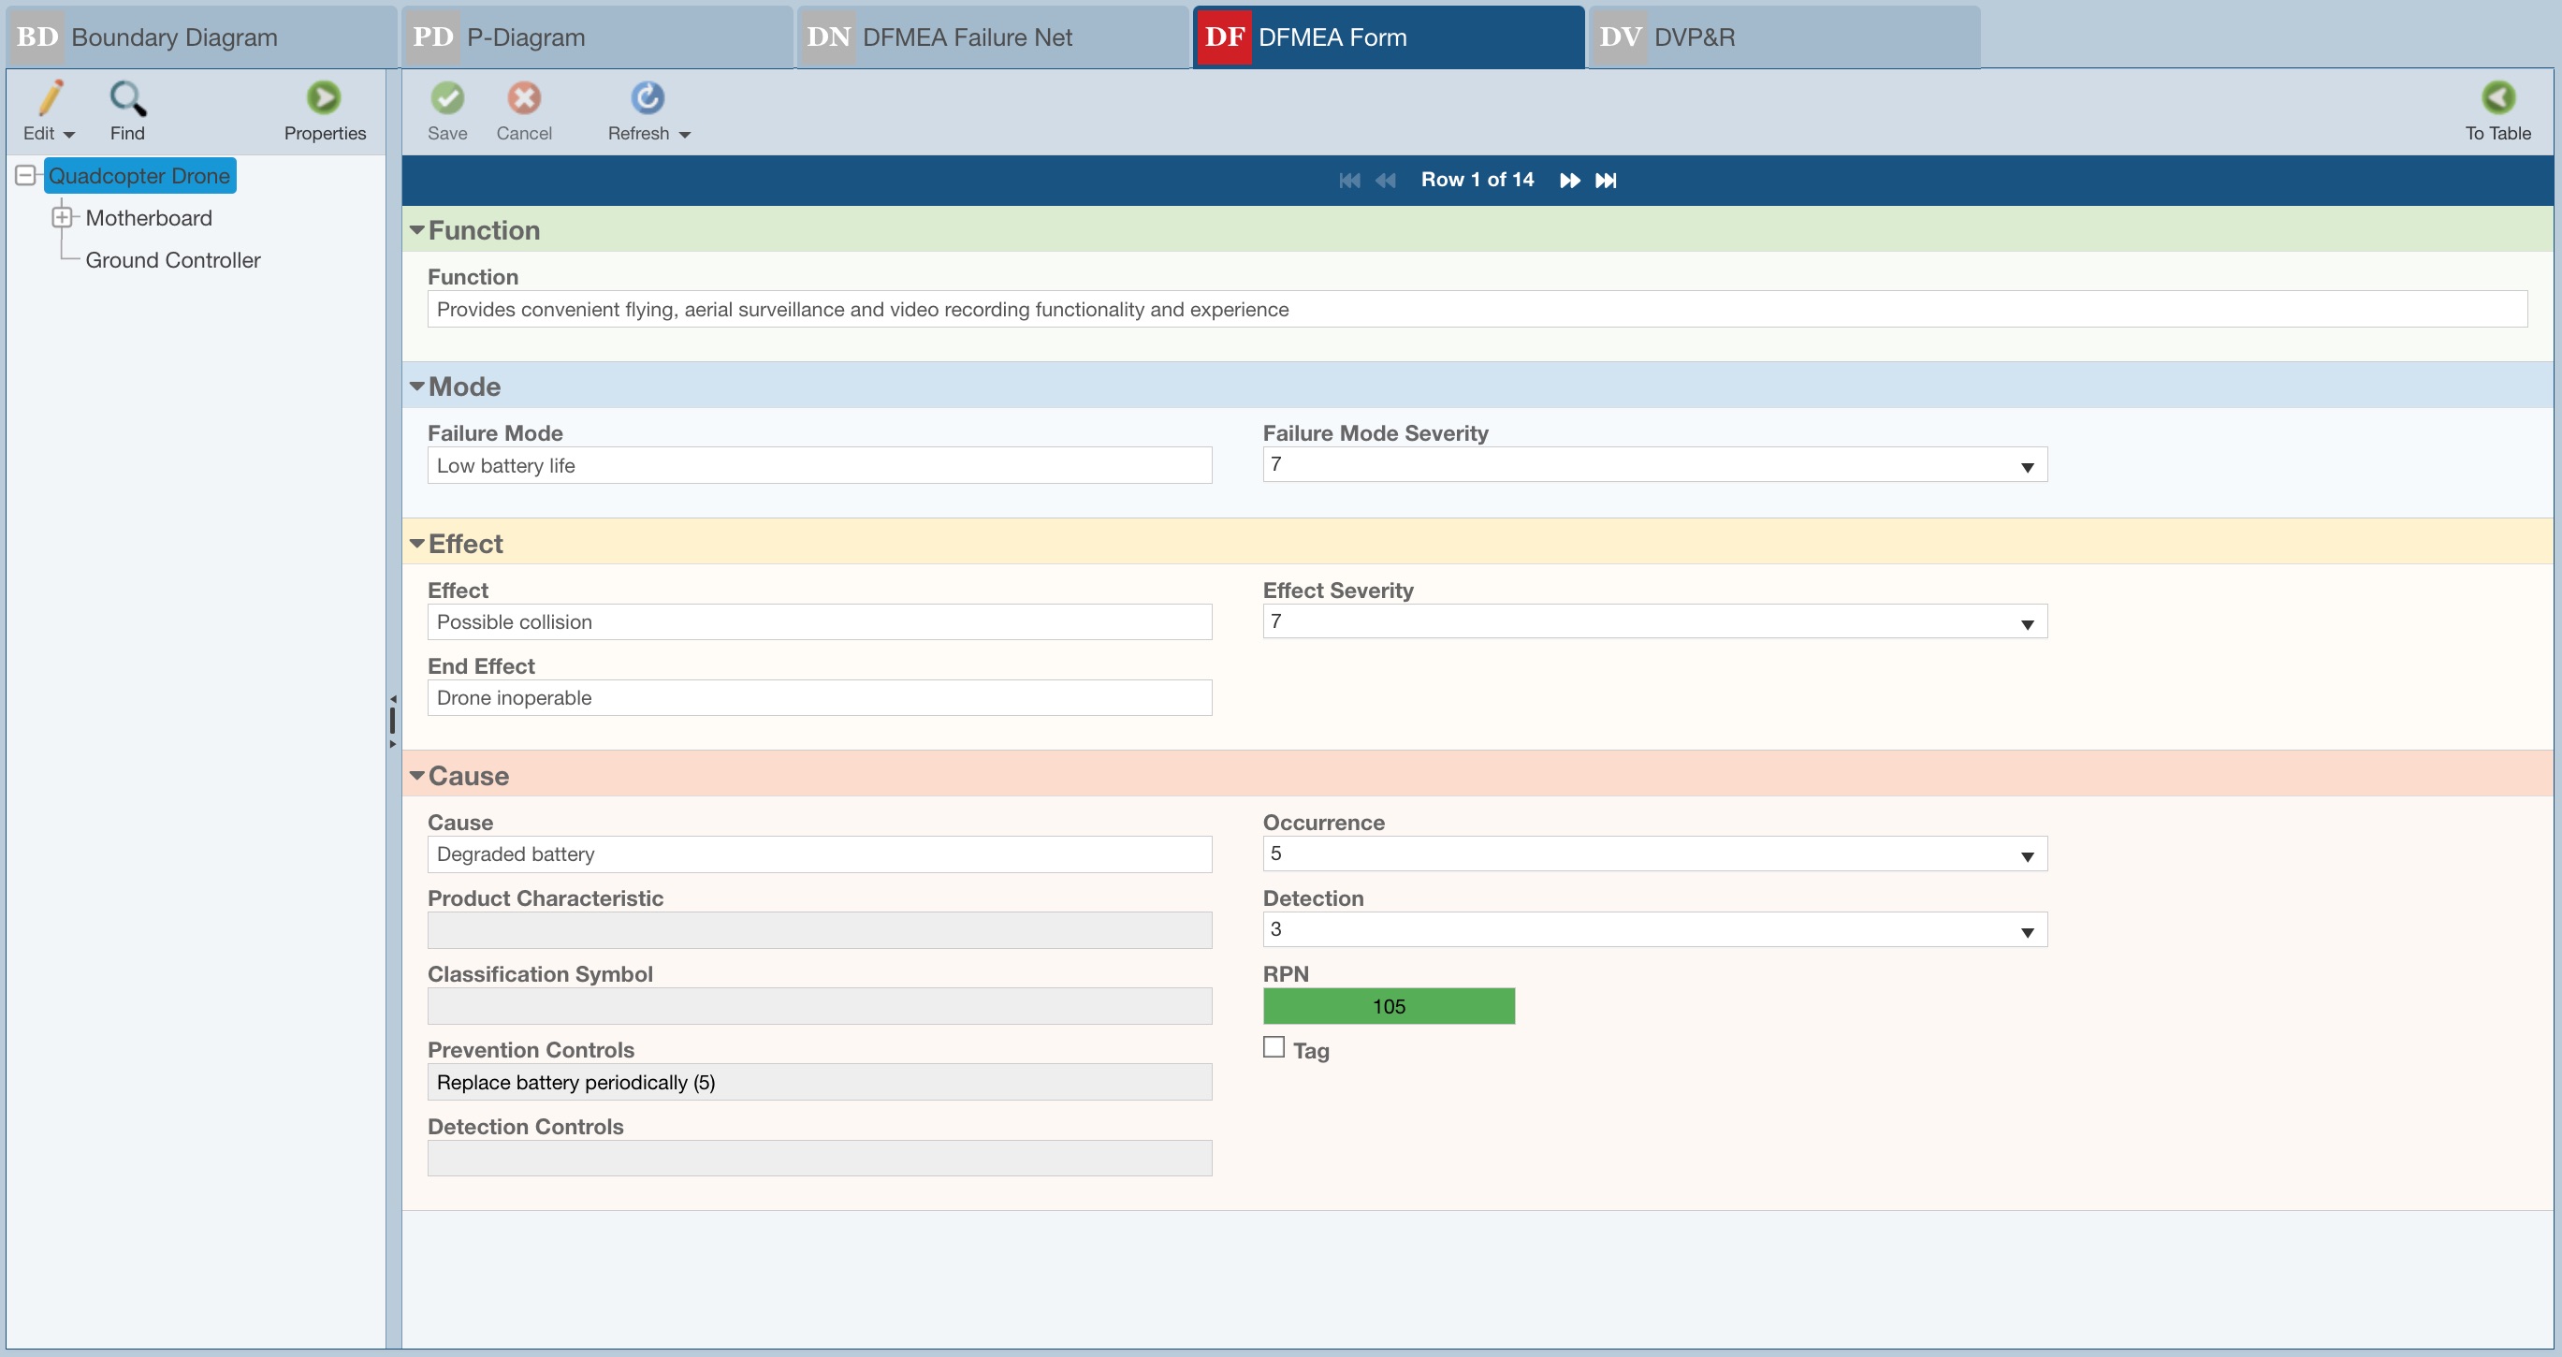
Task: Collapse the Cause section
Action: pyautogui.click(x=416, y=775)
